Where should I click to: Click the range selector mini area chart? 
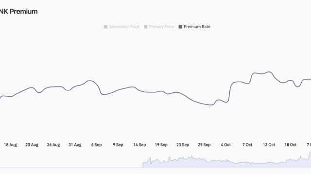tap(155, 160)
